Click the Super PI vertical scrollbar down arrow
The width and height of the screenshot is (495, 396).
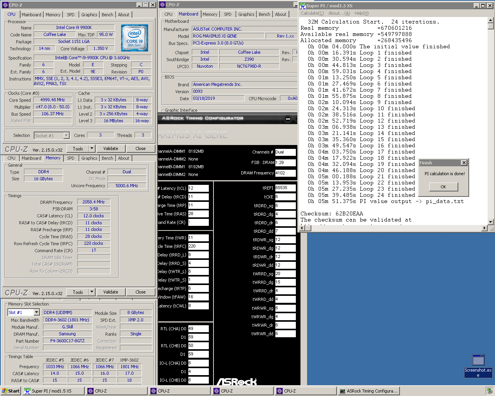point(491,222)
